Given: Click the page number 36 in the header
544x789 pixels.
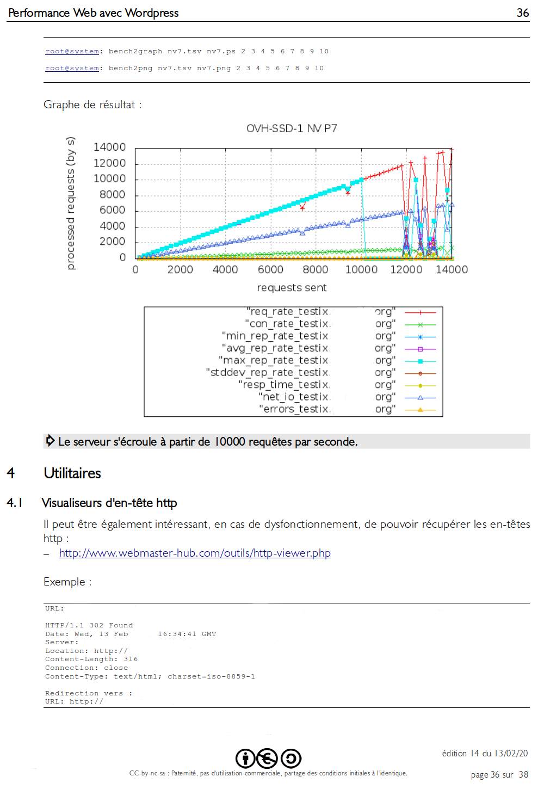Looking at the screenshot, I should click(523, 13).
